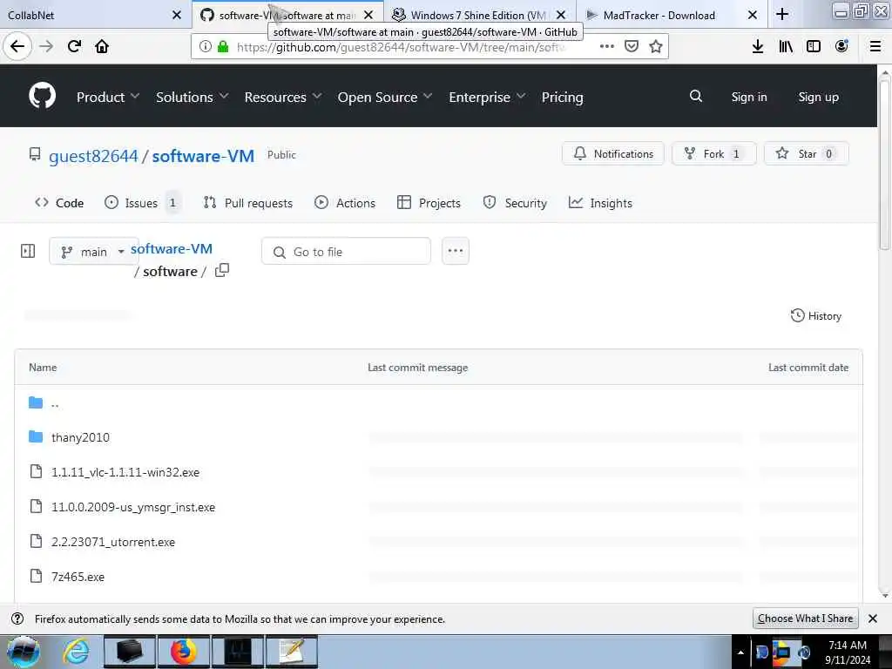Image resolution: width=892 pixels, height=669 pixels.
Task: Open 11.0.0.2009-us_ymsgr_inst.exe file
Action: coord(133,507)
